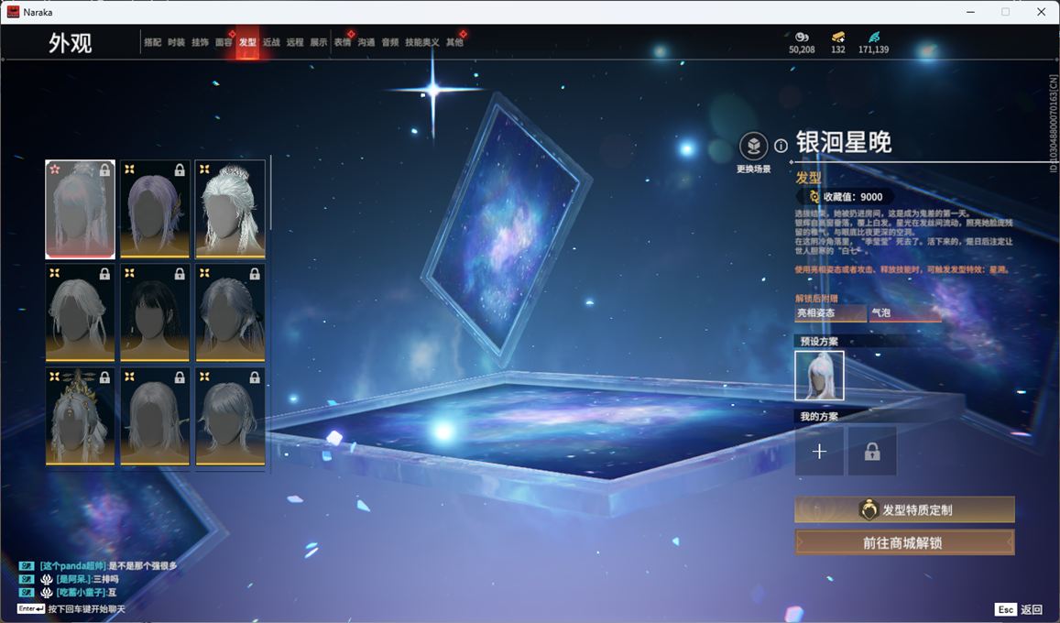Click the hairstyle list scrollbar
This screenshot has height=623, width=1060.
click(270, 192)
